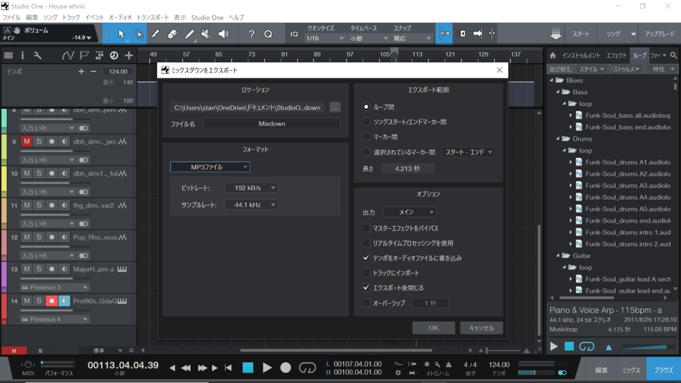
Task: Click the wrench track options icon
Action: [37, 56]
